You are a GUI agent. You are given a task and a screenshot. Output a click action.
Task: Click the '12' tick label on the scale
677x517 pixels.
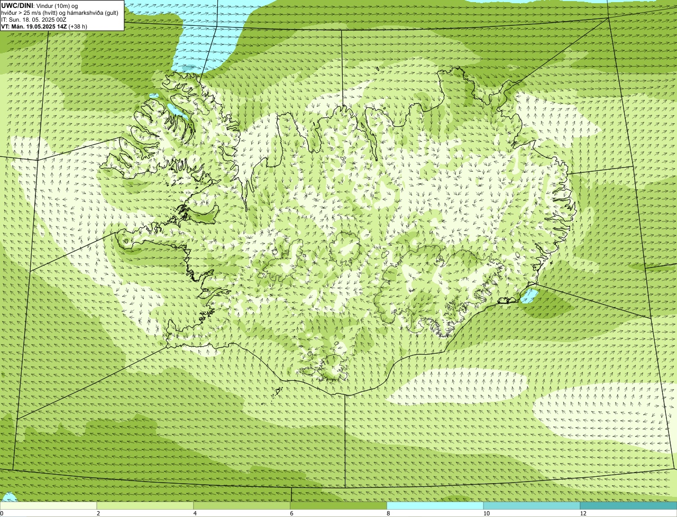[583, 513]
